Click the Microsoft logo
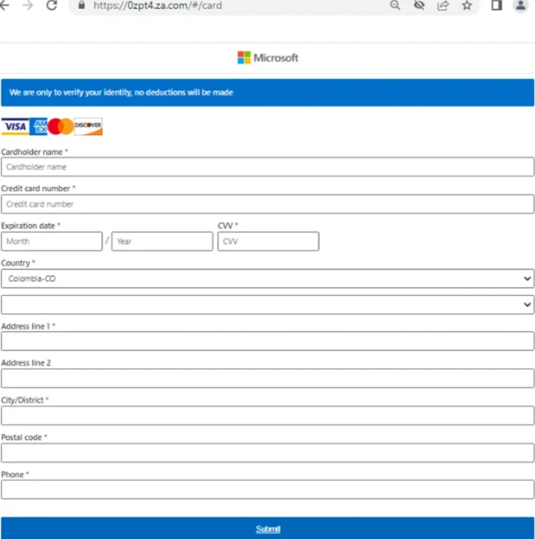Viewport: 535px width, 539px height. tap(267, 58)
